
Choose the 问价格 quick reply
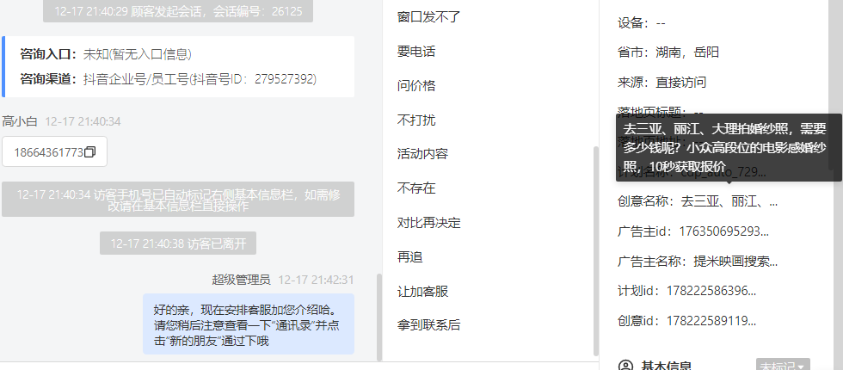click(x=416, y=85)
